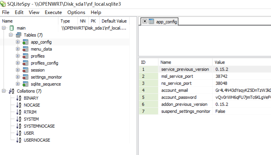
Task: Open the View menu
Action: pyautogui.click(x=34, y=12)
